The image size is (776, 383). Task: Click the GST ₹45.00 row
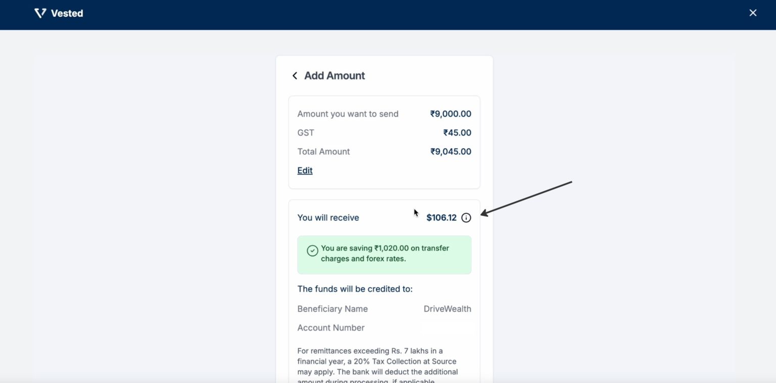(384, 132)
